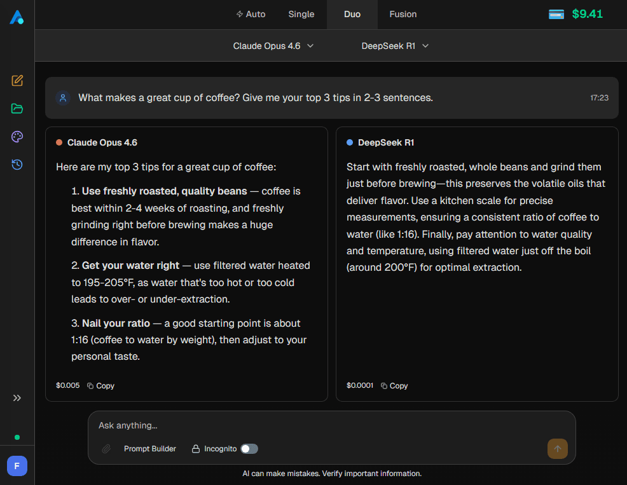Click the app logo in the top-left corner
Image resolution: width=627 pixels, height=485 pixels.
click(x=17, y=17)
